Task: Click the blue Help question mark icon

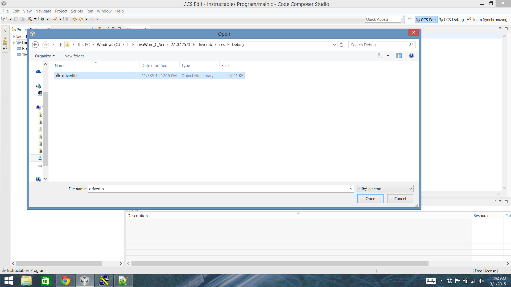Action: 411,56
